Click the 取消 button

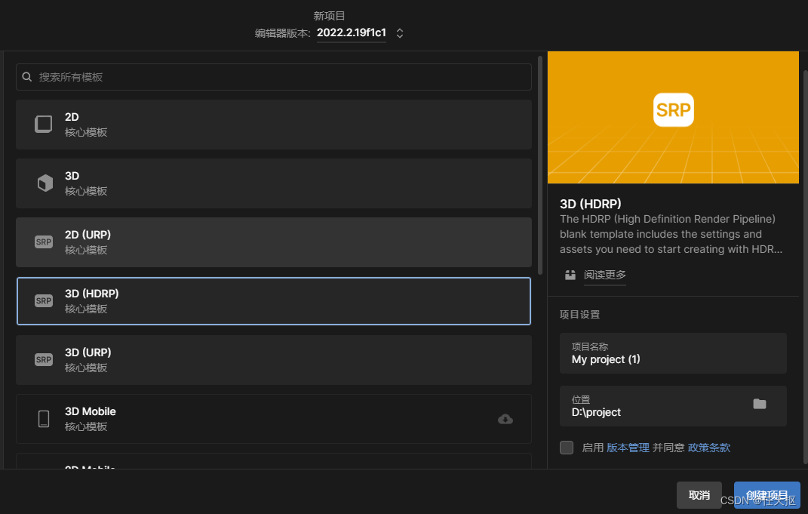[699, 495]
